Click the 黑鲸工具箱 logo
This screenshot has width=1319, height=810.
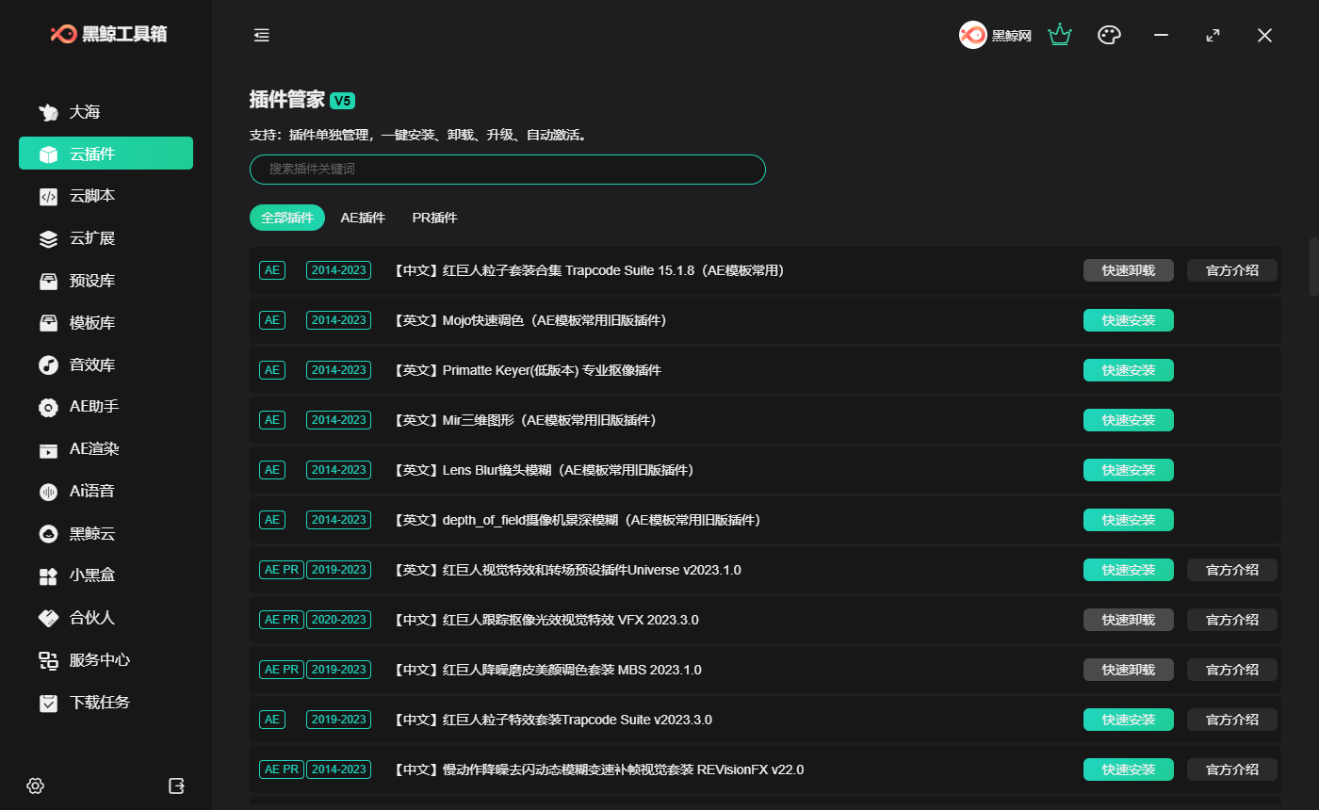click(x=109, y=34)
